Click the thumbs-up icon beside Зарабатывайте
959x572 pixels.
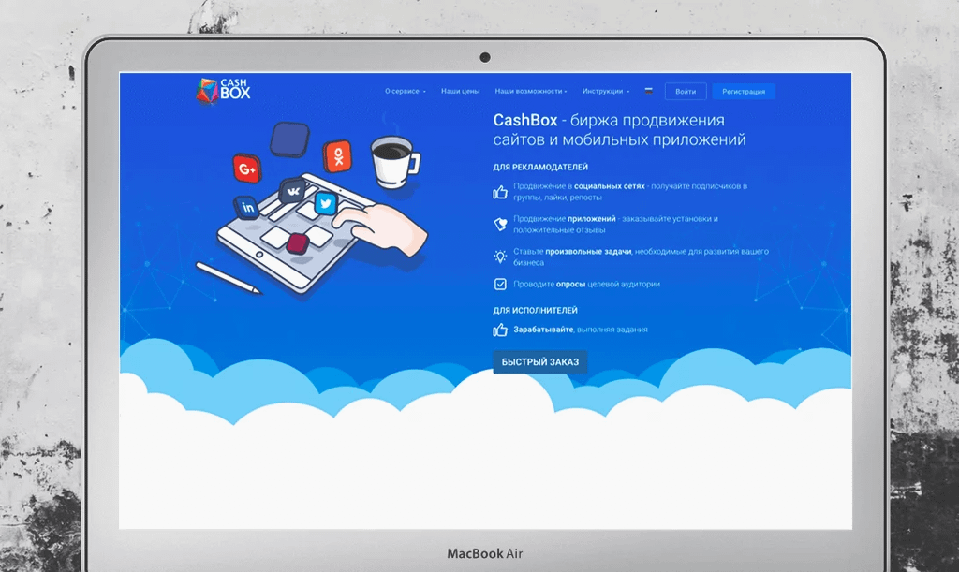500,330
